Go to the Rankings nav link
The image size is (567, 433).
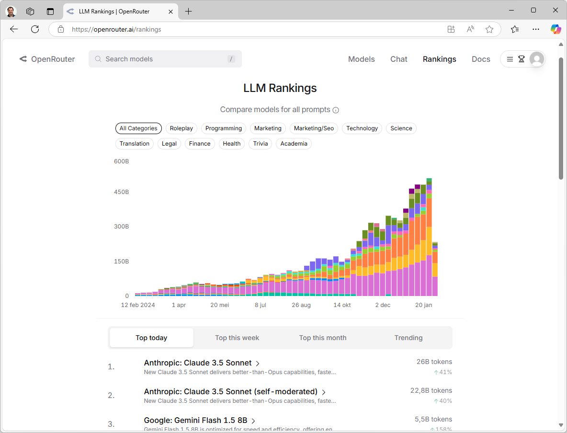point(439,59)
